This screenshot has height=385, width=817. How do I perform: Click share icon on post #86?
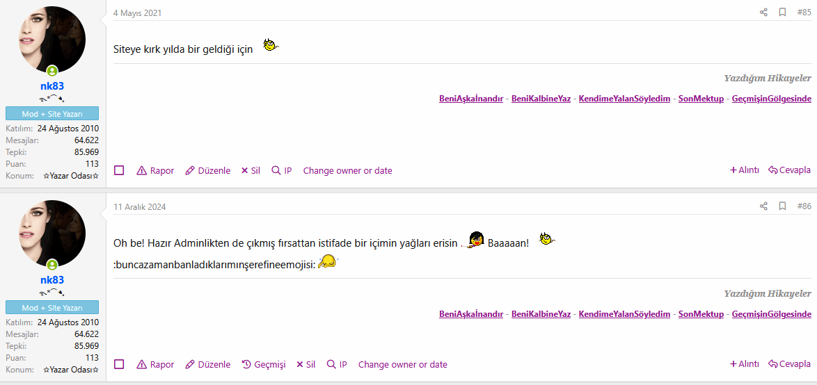click(x=763, y=206)
